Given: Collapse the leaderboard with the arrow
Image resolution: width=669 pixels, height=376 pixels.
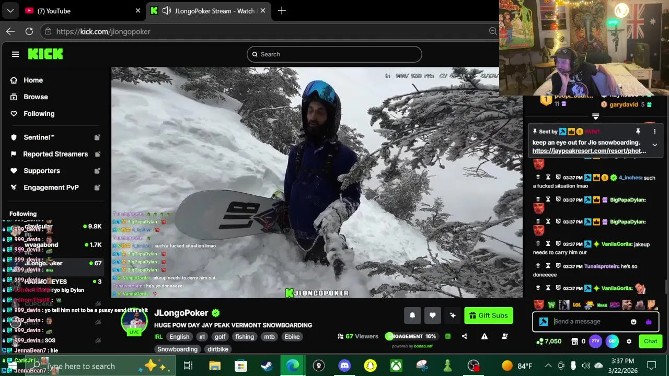Looking at the screenshot, I should (x=595, y=116).
